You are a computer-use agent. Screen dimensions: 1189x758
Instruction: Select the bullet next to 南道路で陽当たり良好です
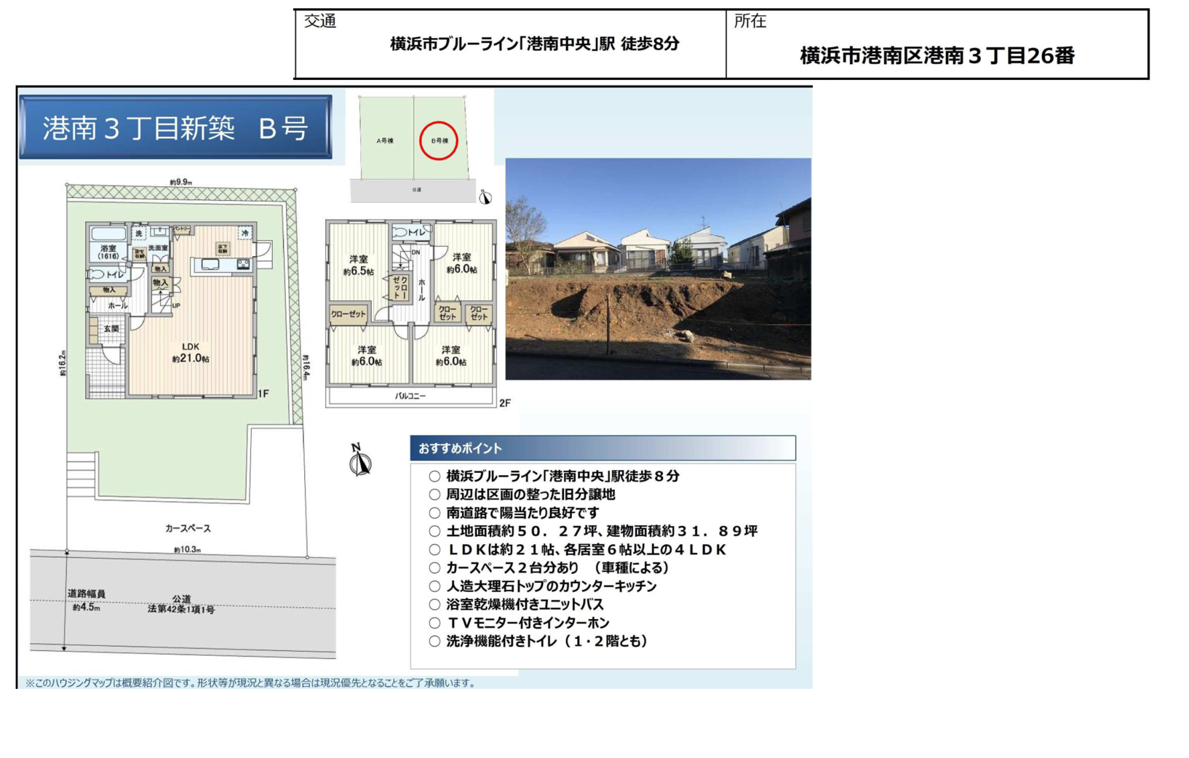434,513
